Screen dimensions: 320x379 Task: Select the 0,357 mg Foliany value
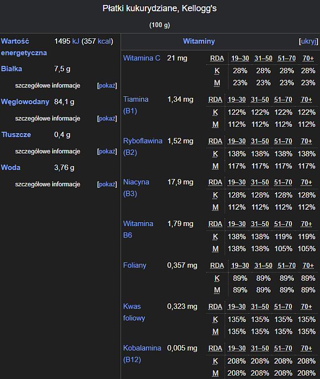point(182,265)
